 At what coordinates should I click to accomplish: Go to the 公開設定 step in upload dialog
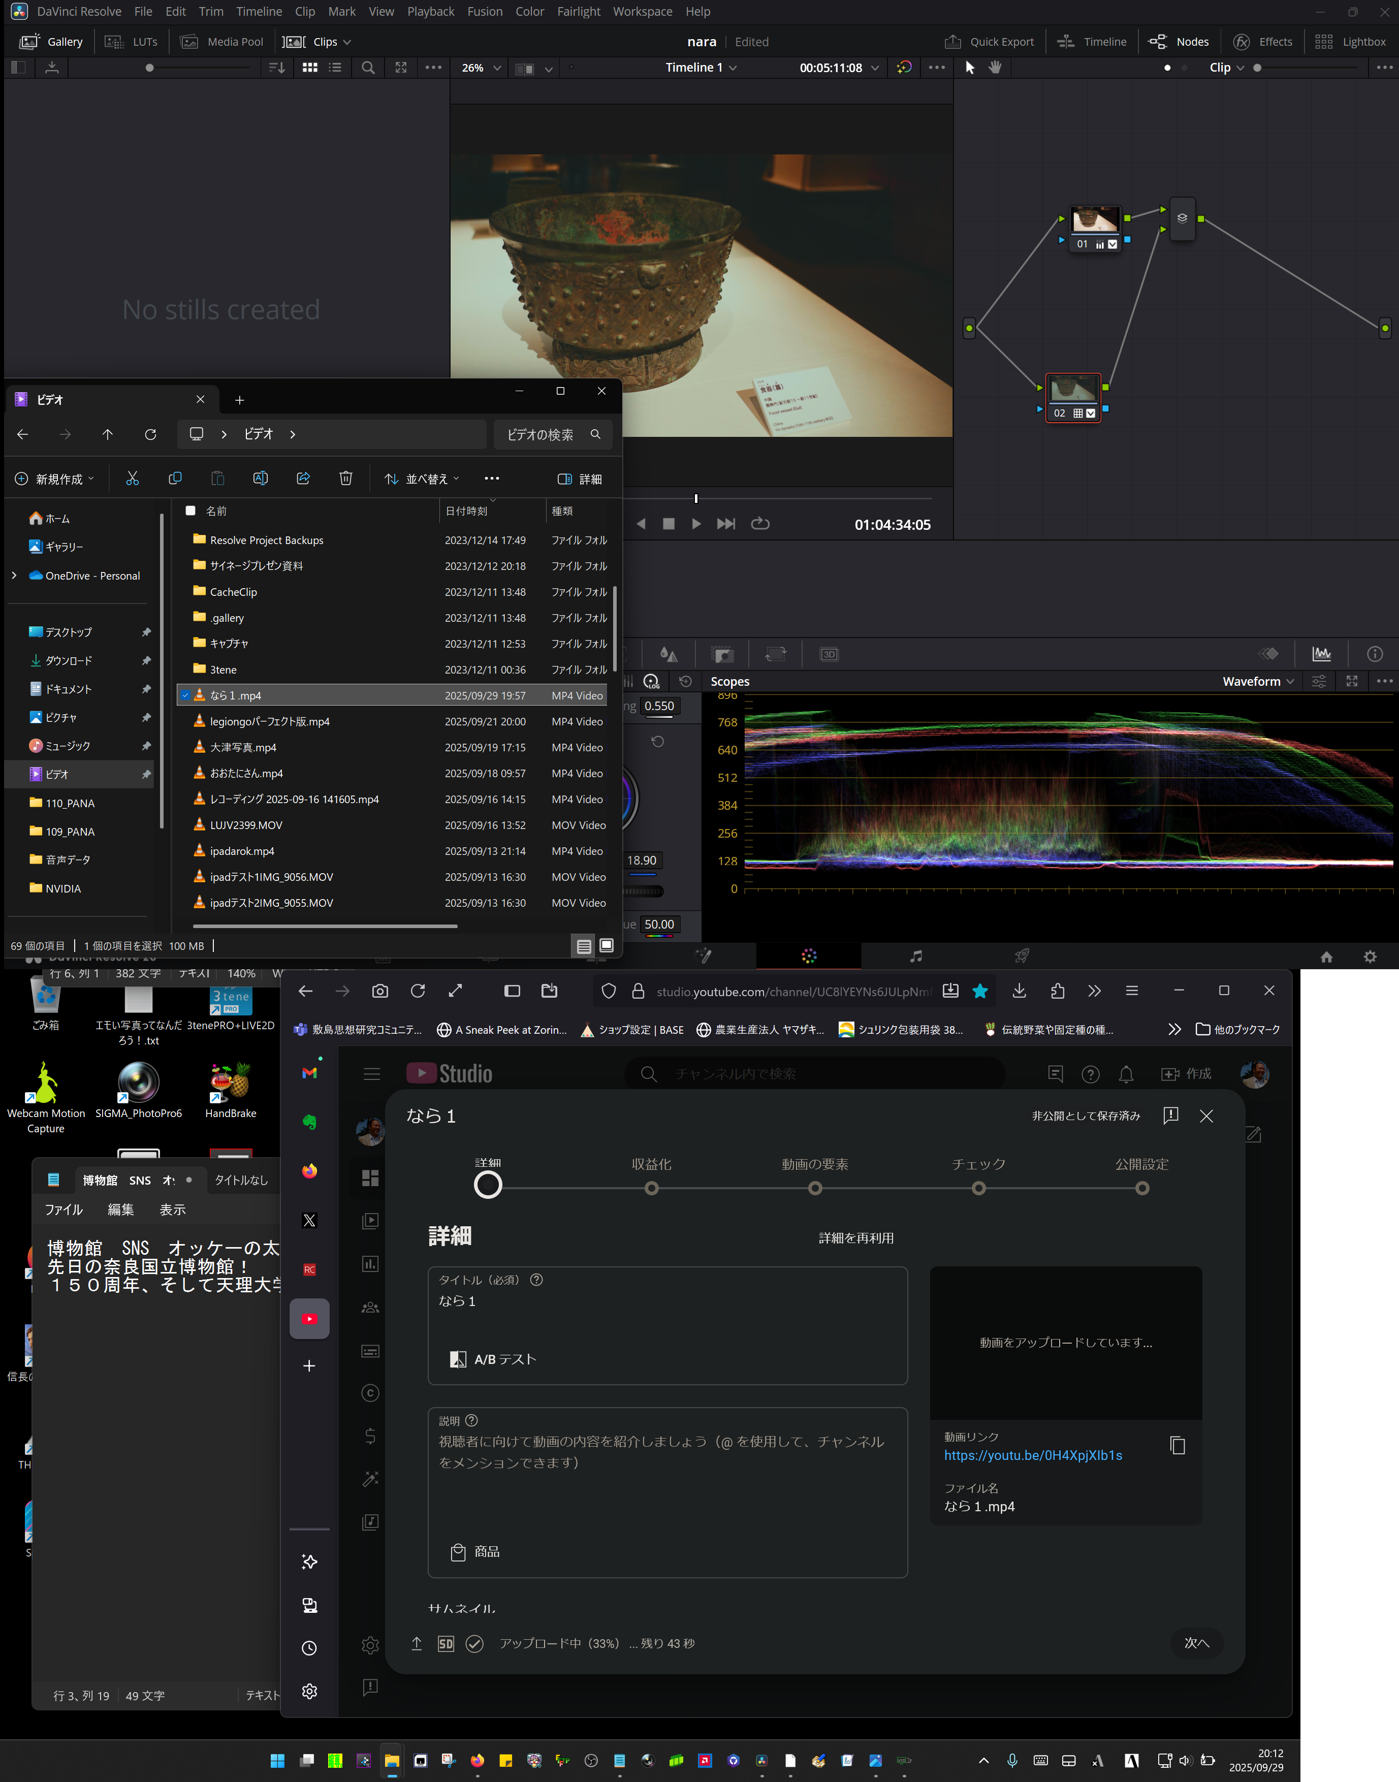[x=1142, y=1188]
